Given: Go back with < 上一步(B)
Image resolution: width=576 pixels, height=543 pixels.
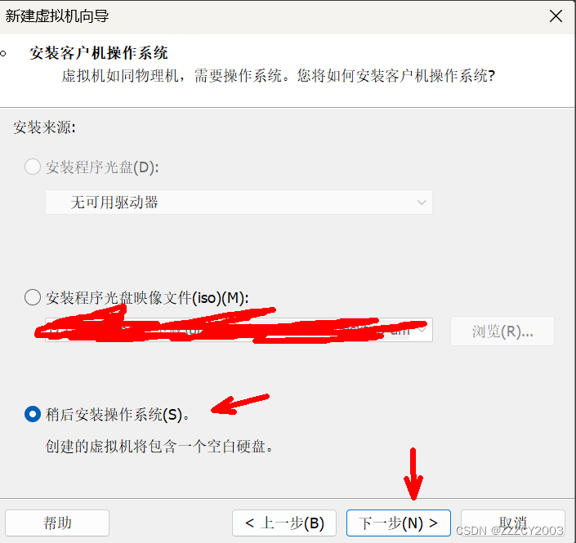Looking at the screenshot, I should coord(284,523).
